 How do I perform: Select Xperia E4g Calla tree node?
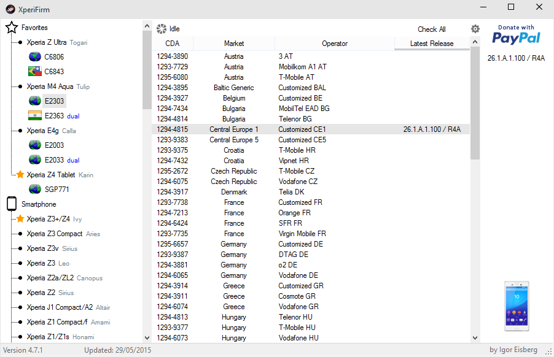[51, 131]
